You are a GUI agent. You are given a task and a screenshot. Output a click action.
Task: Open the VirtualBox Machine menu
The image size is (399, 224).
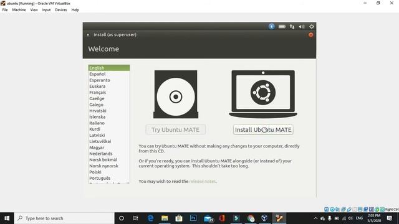click(19, 10)
